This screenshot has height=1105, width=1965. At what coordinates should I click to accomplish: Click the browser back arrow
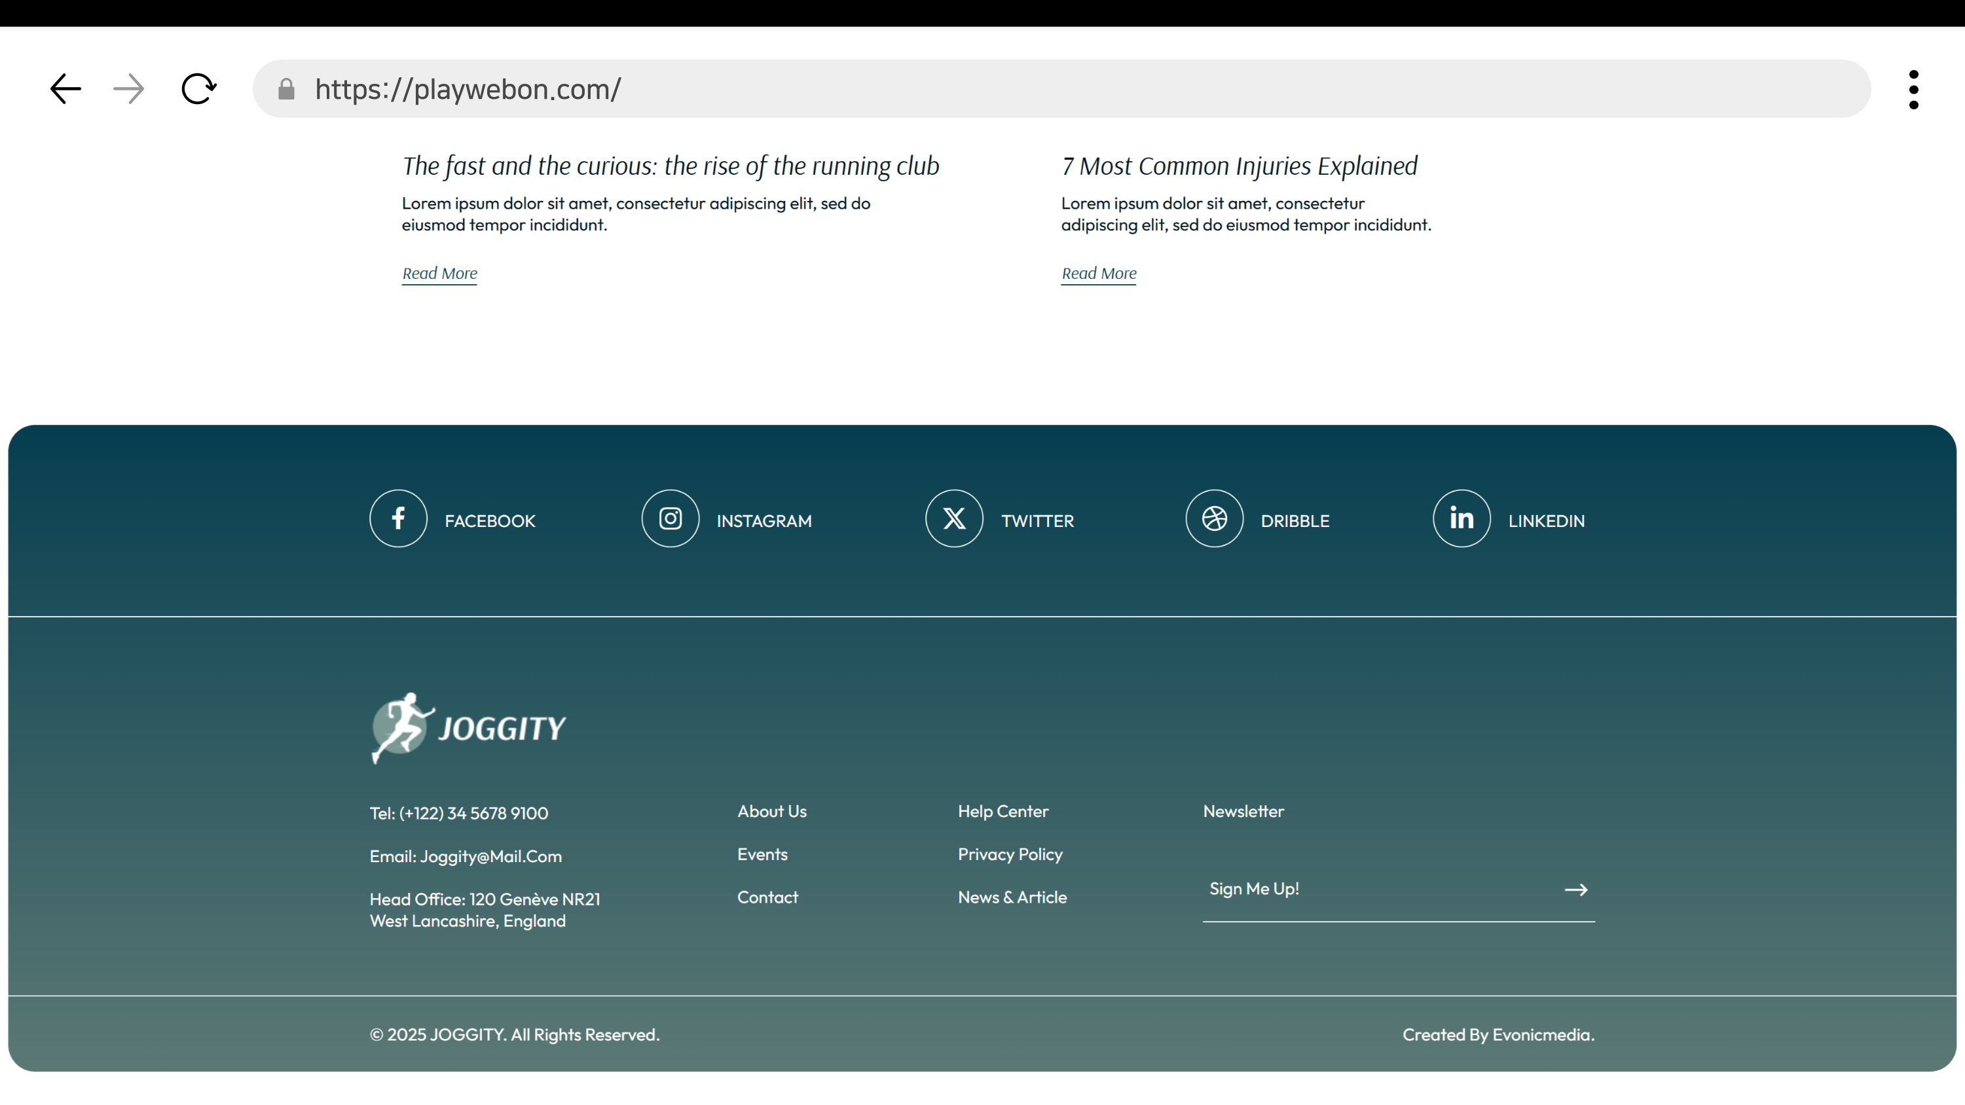point(65,89)
